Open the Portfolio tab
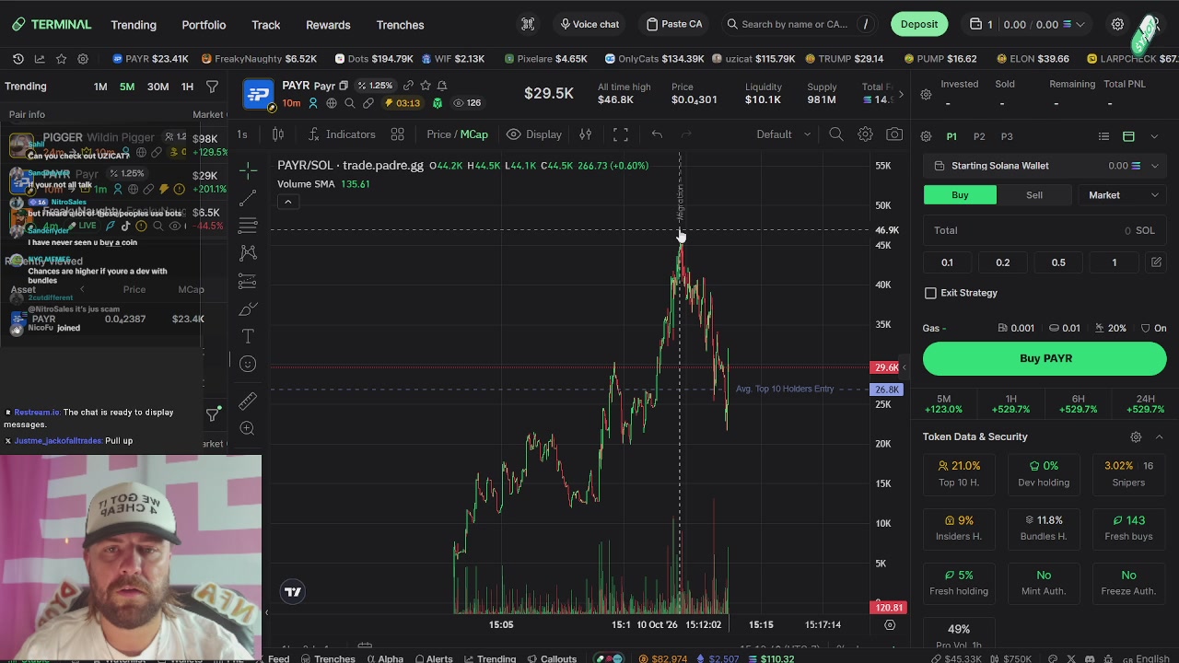 pyautogui.click(x=204, y=25)
